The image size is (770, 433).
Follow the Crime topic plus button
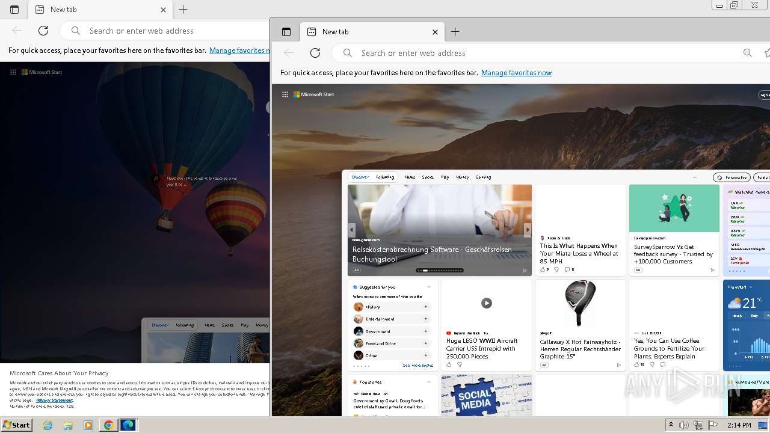click(425, 355)
